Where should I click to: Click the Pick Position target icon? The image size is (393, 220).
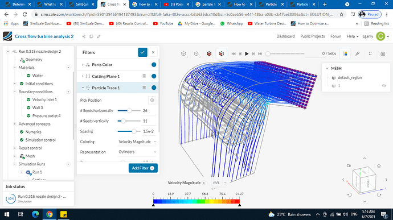click(152, 100)
